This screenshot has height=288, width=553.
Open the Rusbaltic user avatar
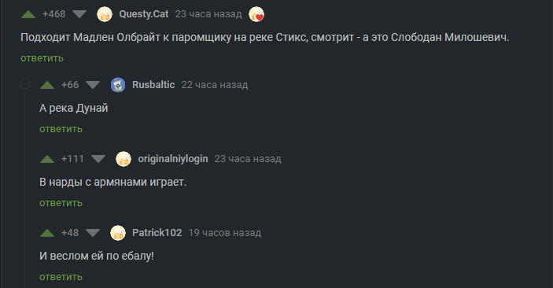pyautogui.click(x=118, y=85)
